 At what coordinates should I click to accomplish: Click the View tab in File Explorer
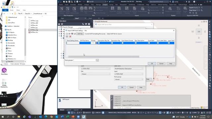pyautogui.click(x=24, y=10)
